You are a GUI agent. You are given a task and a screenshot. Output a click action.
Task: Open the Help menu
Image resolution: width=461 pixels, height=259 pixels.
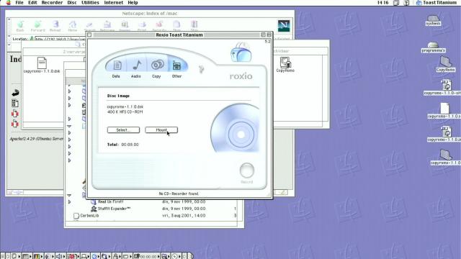tap(133, 3)
